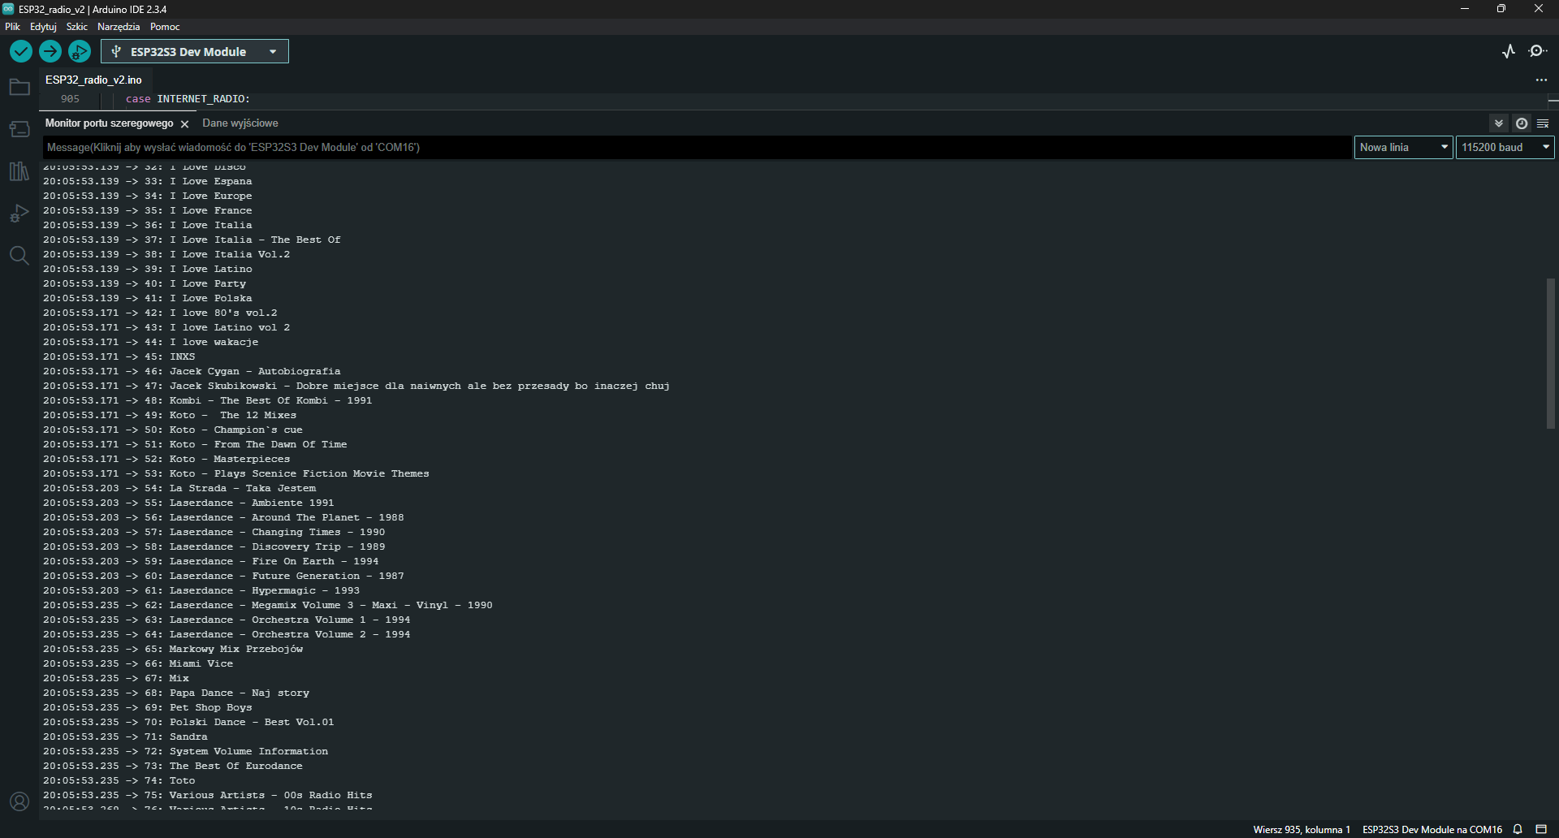The height and width of the screenshot is (838, 1559).
Task: Toggle bottom panel icon in status bar
Action: click(x=1541, y=829)
